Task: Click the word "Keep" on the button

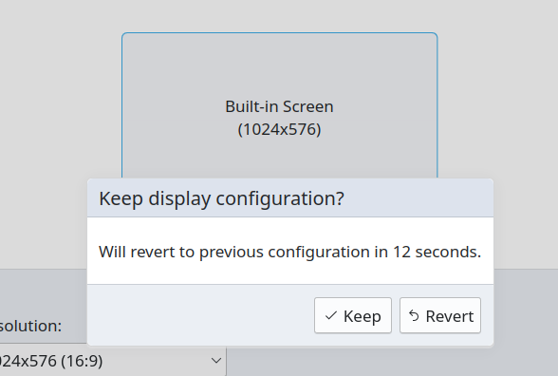Action: click(x=363, y=316)
